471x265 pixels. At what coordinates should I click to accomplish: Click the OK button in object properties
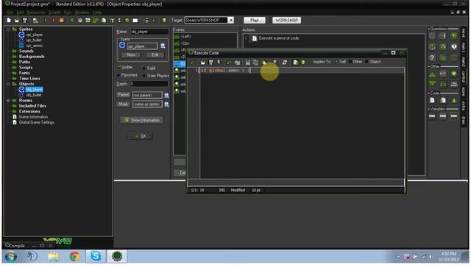tap(141, 136)
